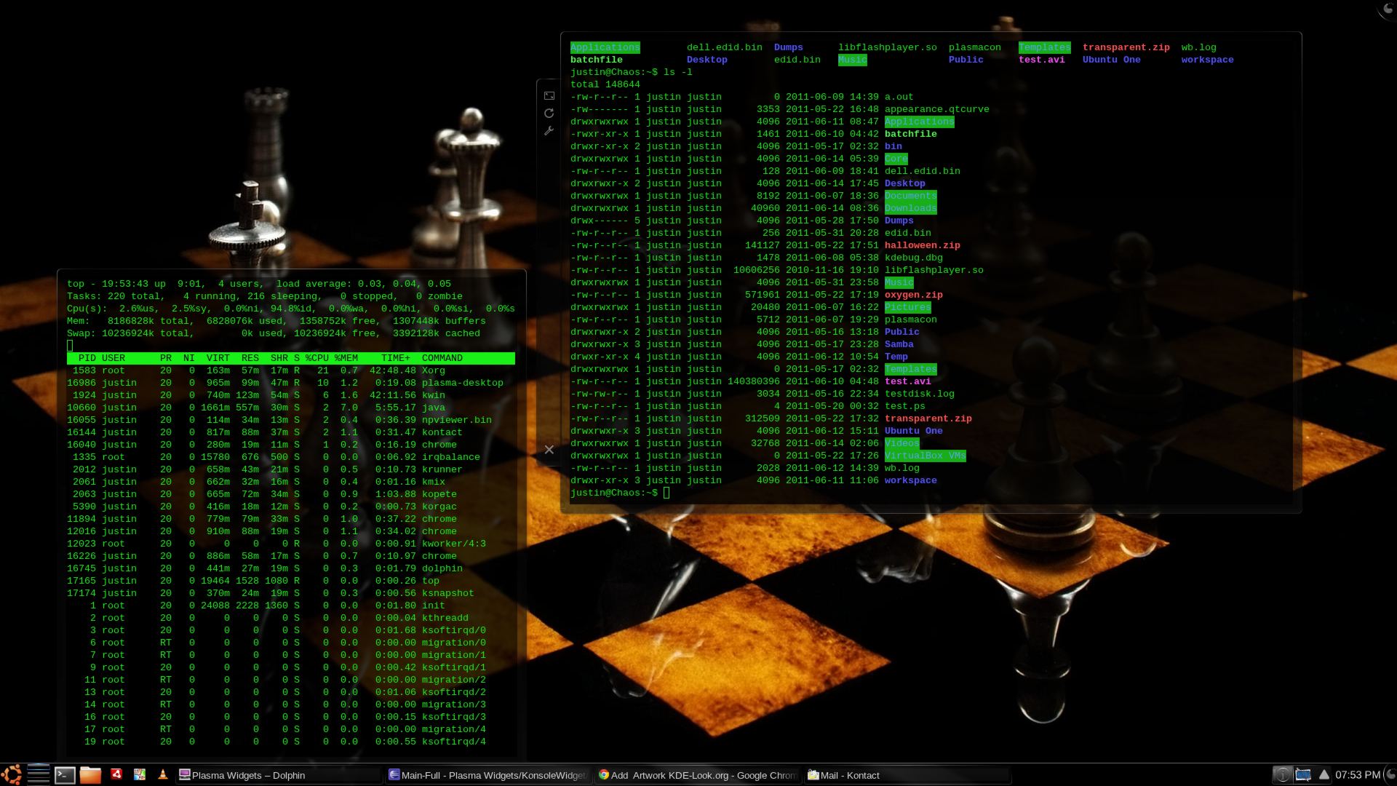Switch to Google Chrome KDE-Look task
The width and height of the screenshot is (1397, 786).
point(697,775)
